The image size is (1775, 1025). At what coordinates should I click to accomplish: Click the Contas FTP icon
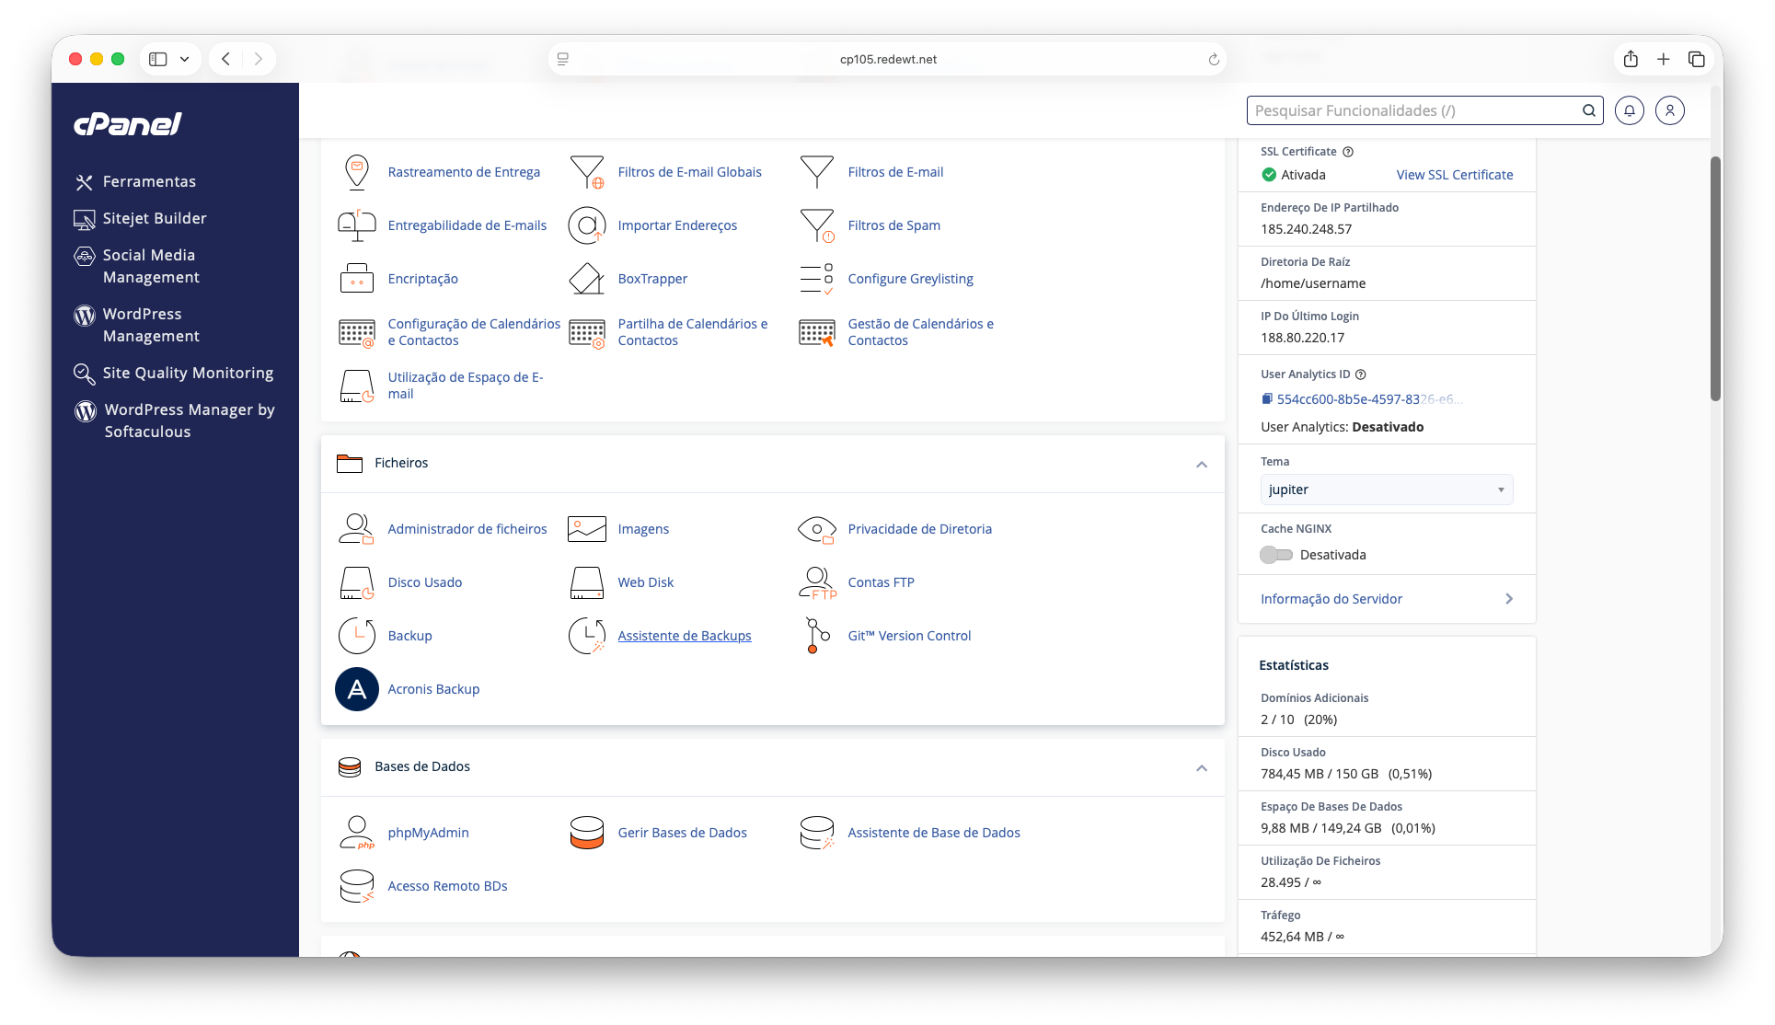click(x=816, y=582)
